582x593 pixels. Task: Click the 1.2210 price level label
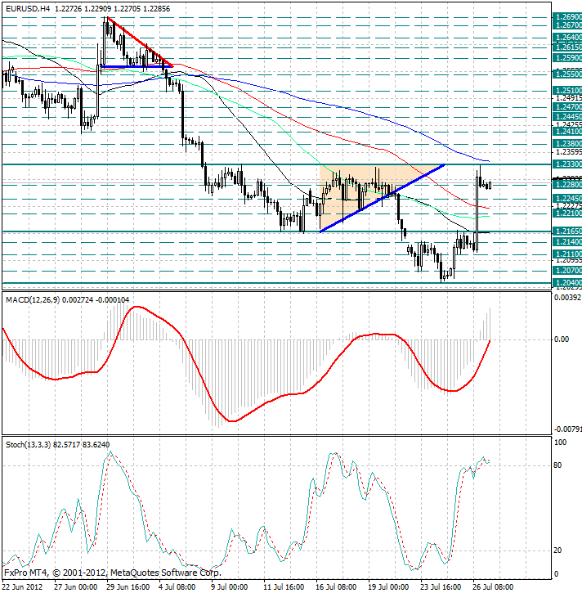pyautogui.click(x=567, y=213)
